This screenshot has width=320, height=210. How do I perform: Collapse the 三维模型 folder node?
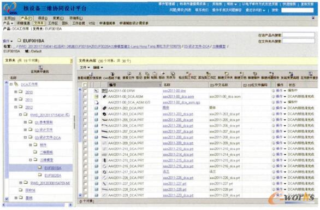[x=30, y=160]
